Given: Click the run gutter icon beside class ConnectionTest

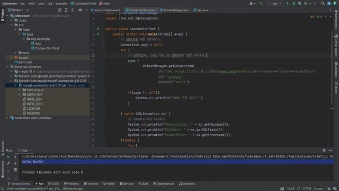Looking at the screenshot, I should 99,29.
